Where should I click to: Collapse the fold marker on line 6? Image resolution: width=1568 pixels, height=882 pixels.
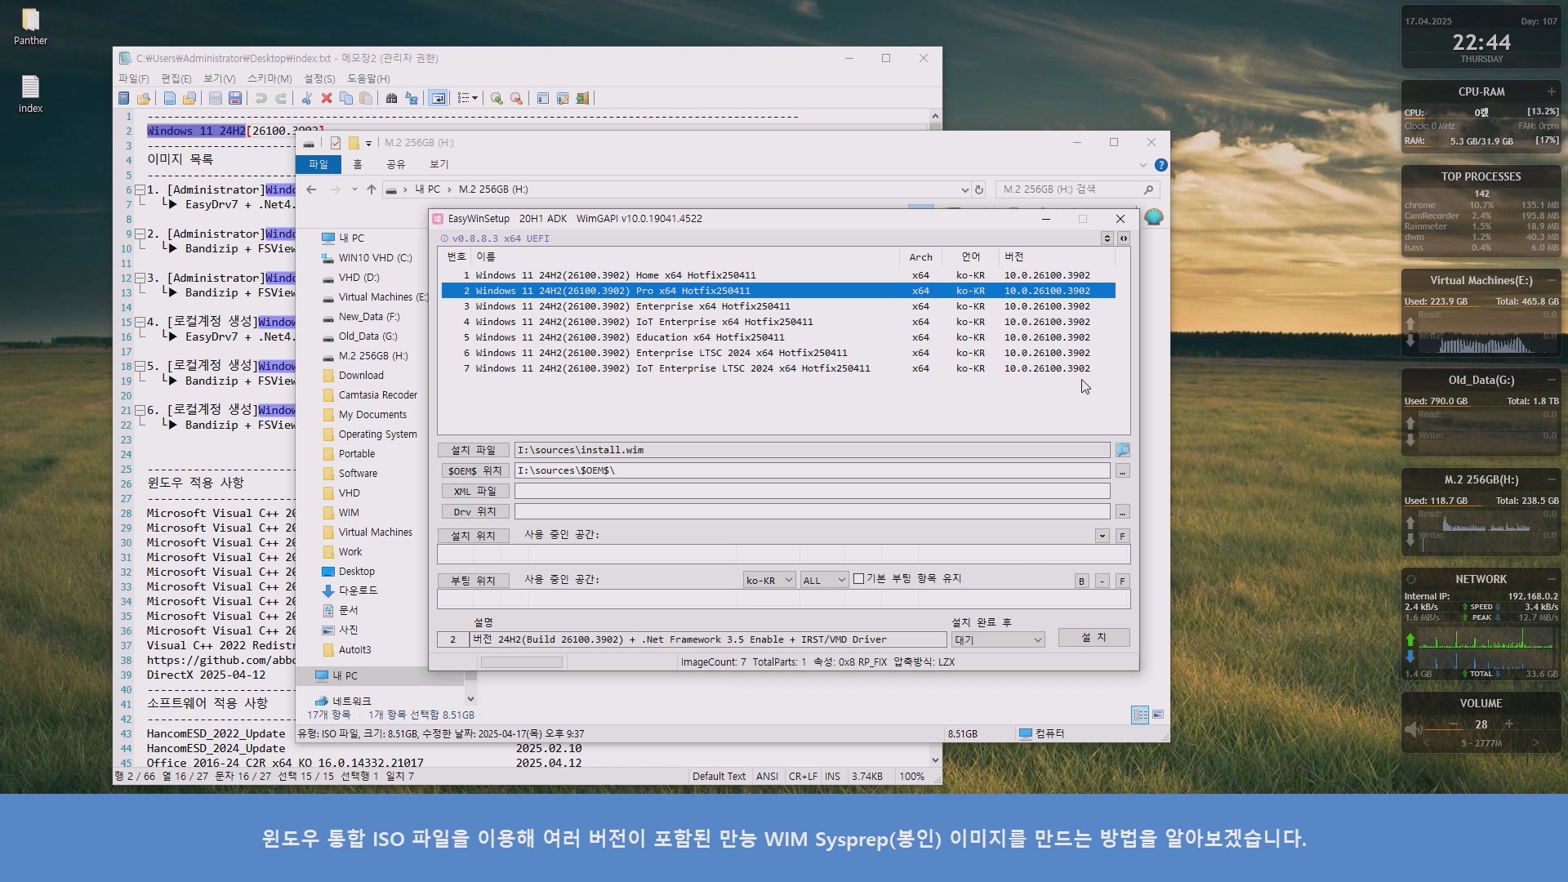140,190
